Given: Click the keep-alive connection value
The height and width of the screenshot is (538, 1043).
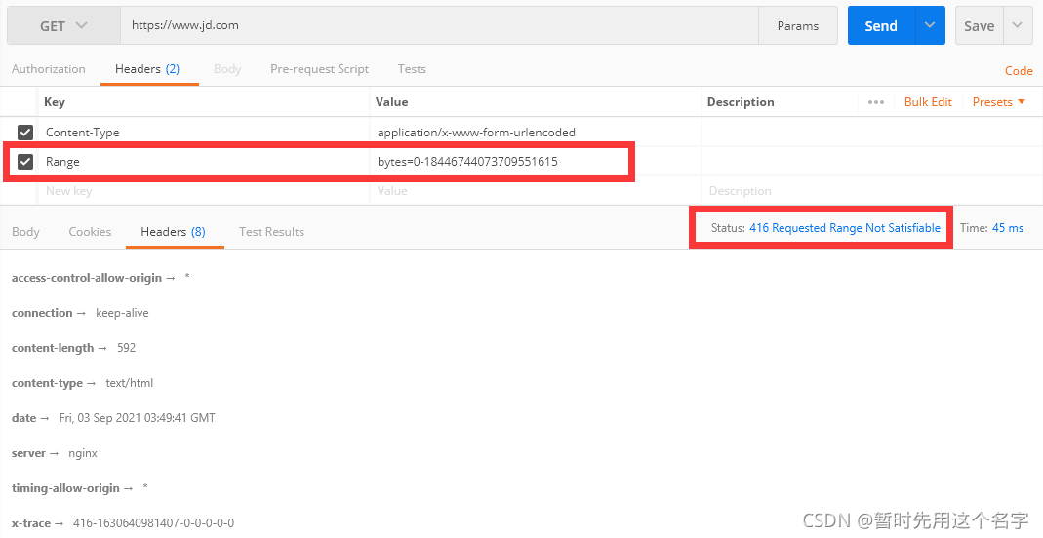Looking at the screenshot, I should click(x=122, y=313).
